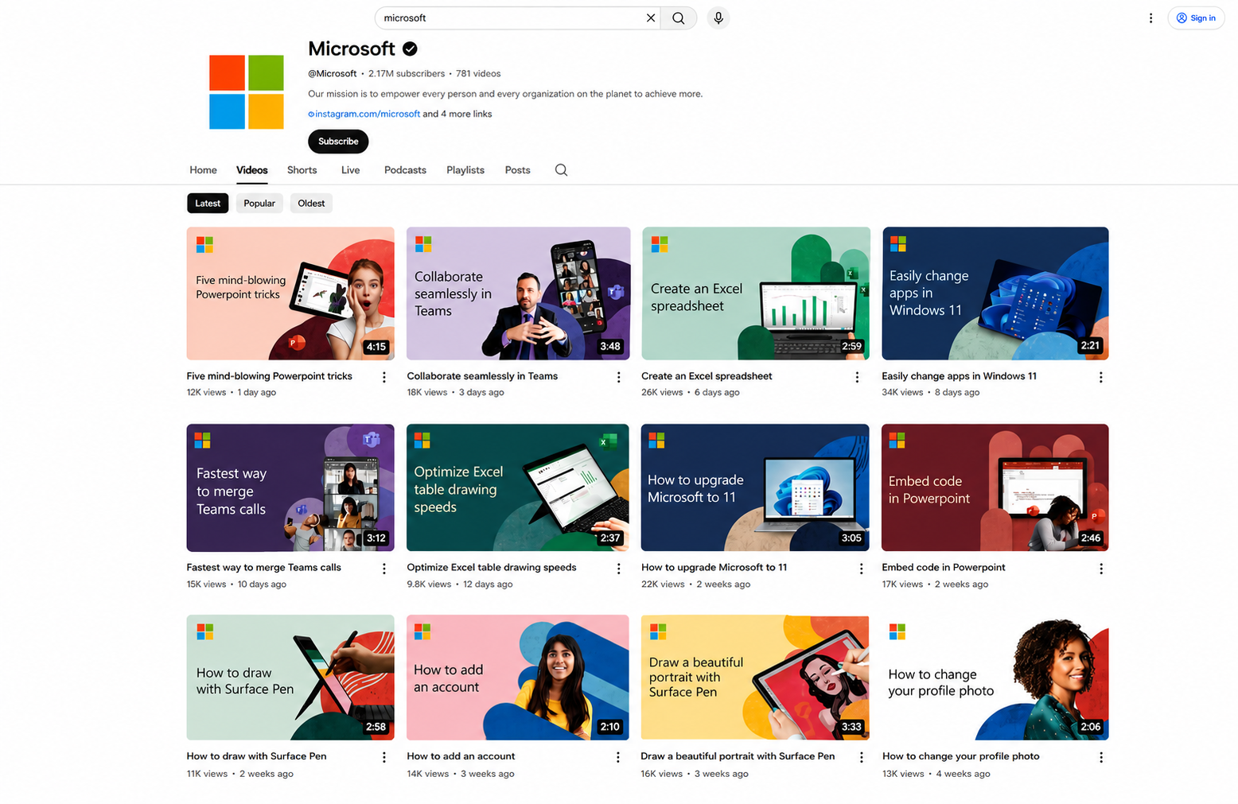
Task: Open How to add an account title link
Action: coord(461,756)
